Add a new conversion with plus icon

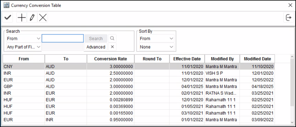22,18
